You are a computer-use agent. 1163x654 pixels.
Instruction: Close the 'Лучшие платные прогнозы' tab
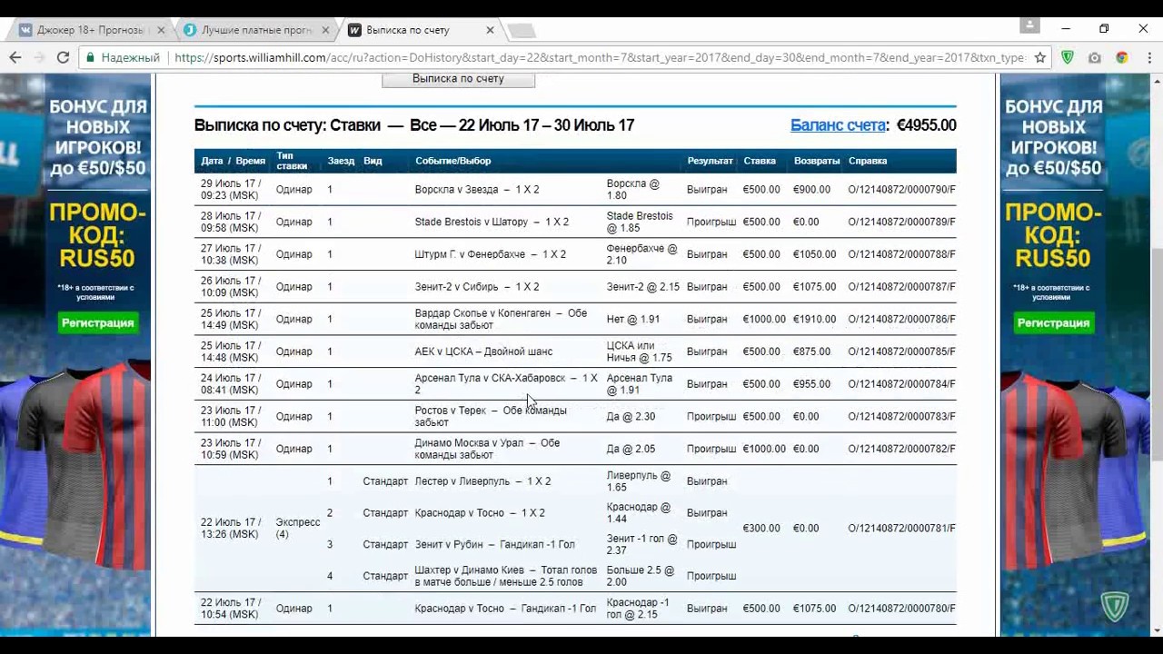(325, 30)
